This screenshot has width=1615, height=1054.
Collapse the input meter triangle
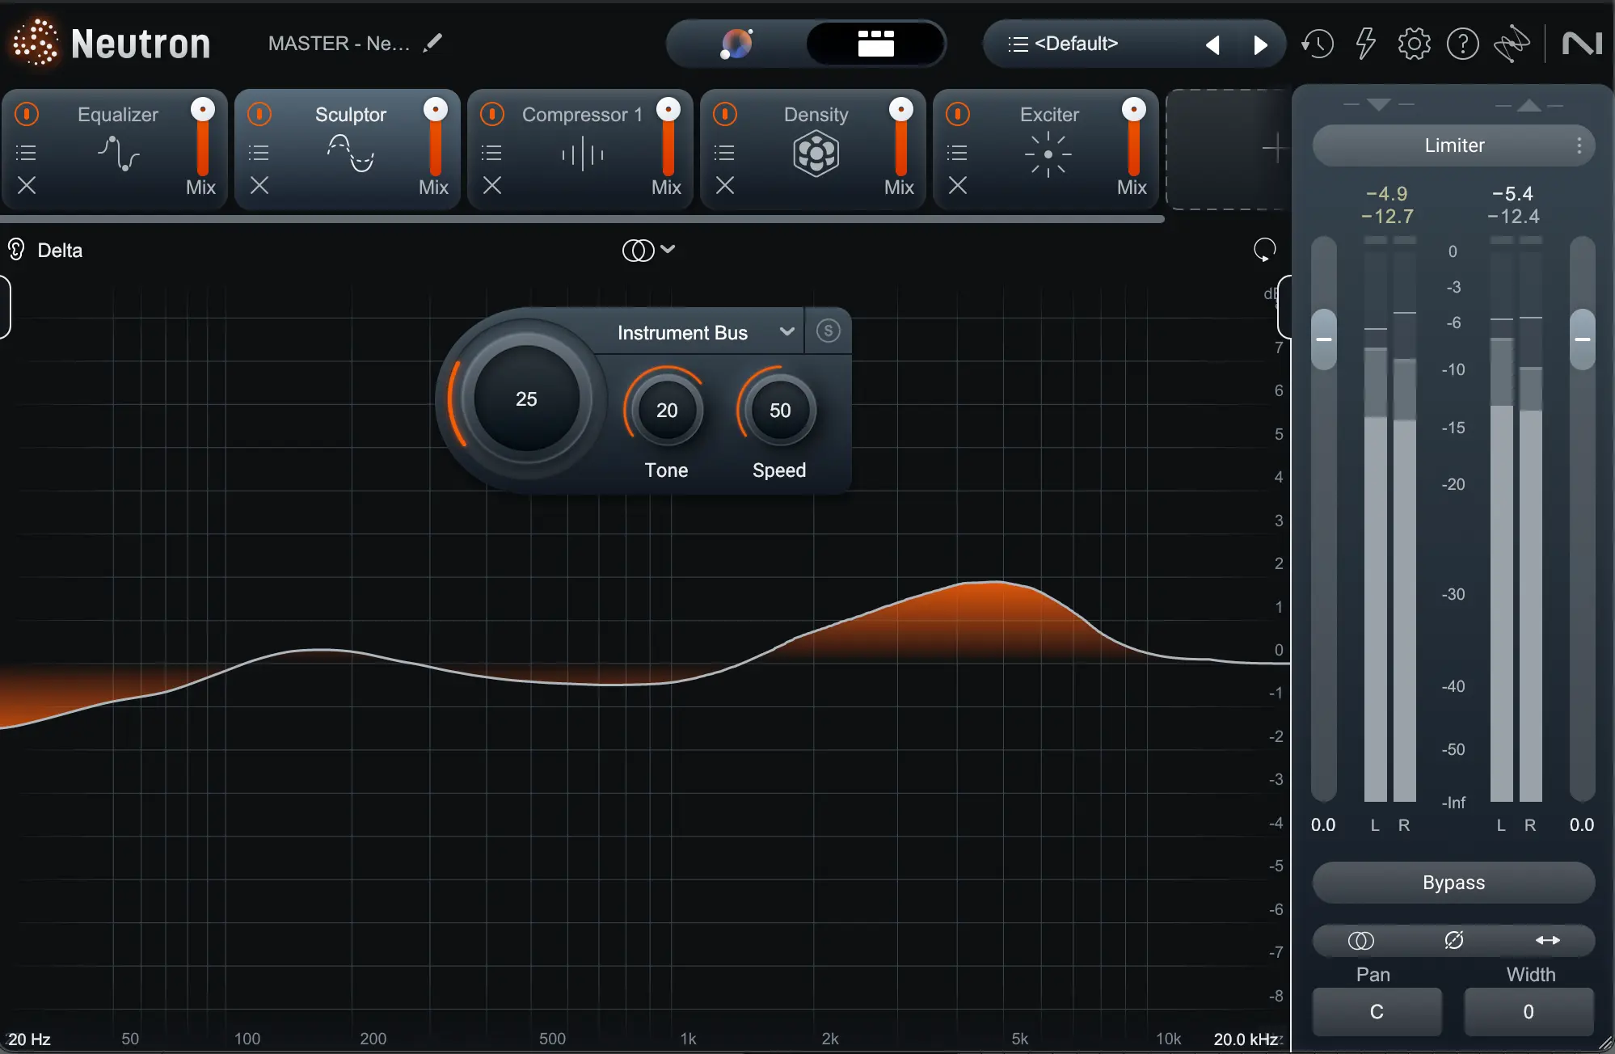[1379, 104]
